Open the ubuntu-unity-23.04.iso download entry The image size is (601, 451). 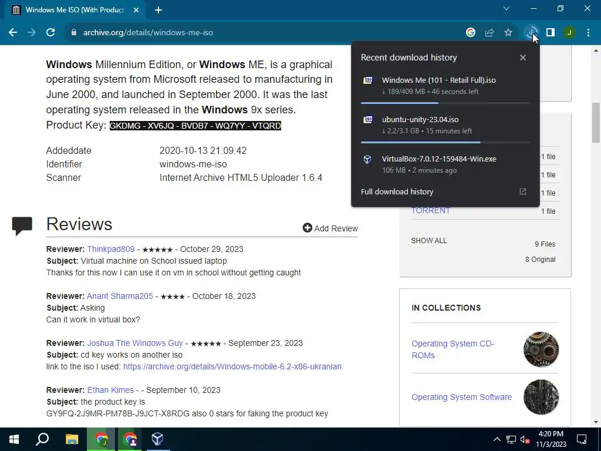445,125
